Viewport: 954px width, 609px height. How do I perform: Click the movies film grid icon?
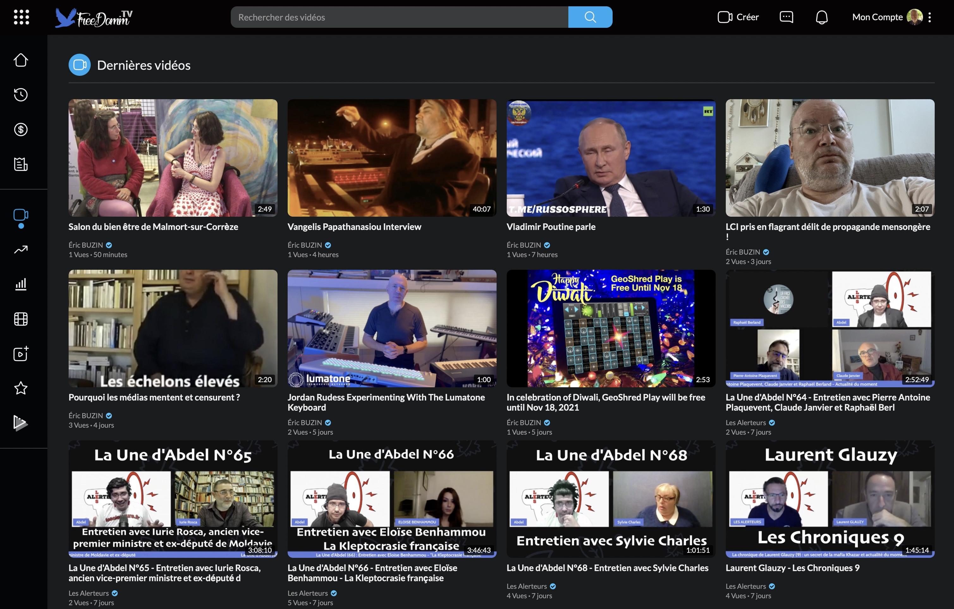[x=21, y=319]
